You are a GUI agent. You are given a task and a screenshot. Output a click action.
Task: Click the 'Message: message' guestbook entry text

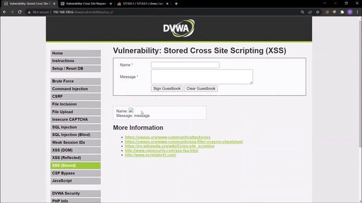click(x=133, y=116)
